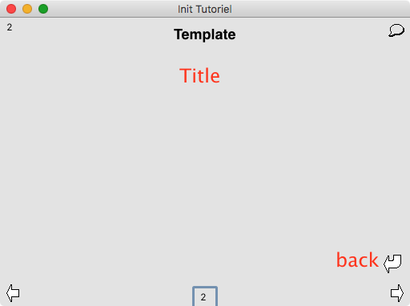Image resolution: width=410 pixels, height=306 pixels.
Task: Zoom the window using green button
Action: pos(43,9)
